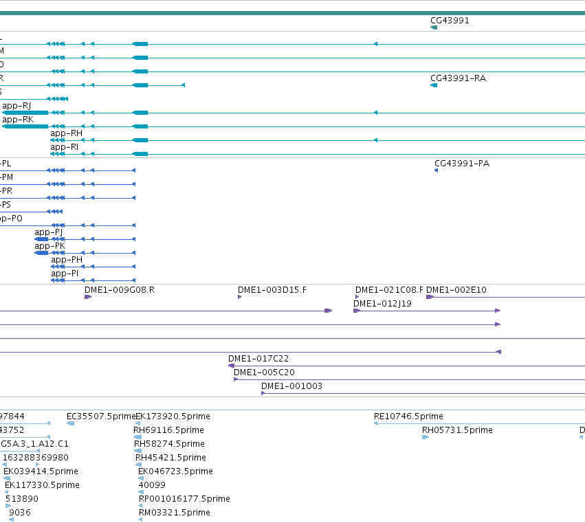Select the CG43991-PA small arrow glyph
This screenshot has height=523, width=585.
coord(436,170)
